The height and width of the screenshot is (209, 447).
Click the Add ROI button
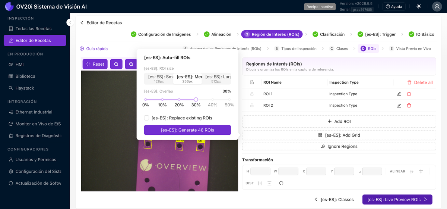tap(339, 121)
